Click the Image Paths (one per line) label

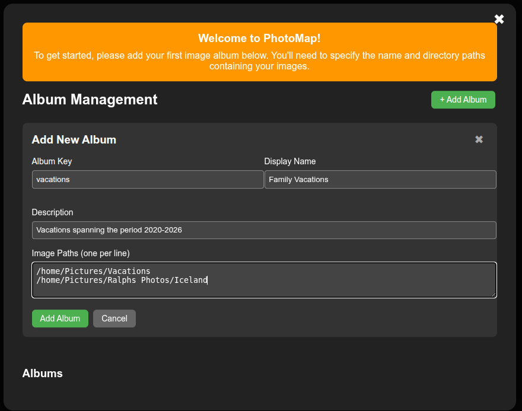[81, 253]
